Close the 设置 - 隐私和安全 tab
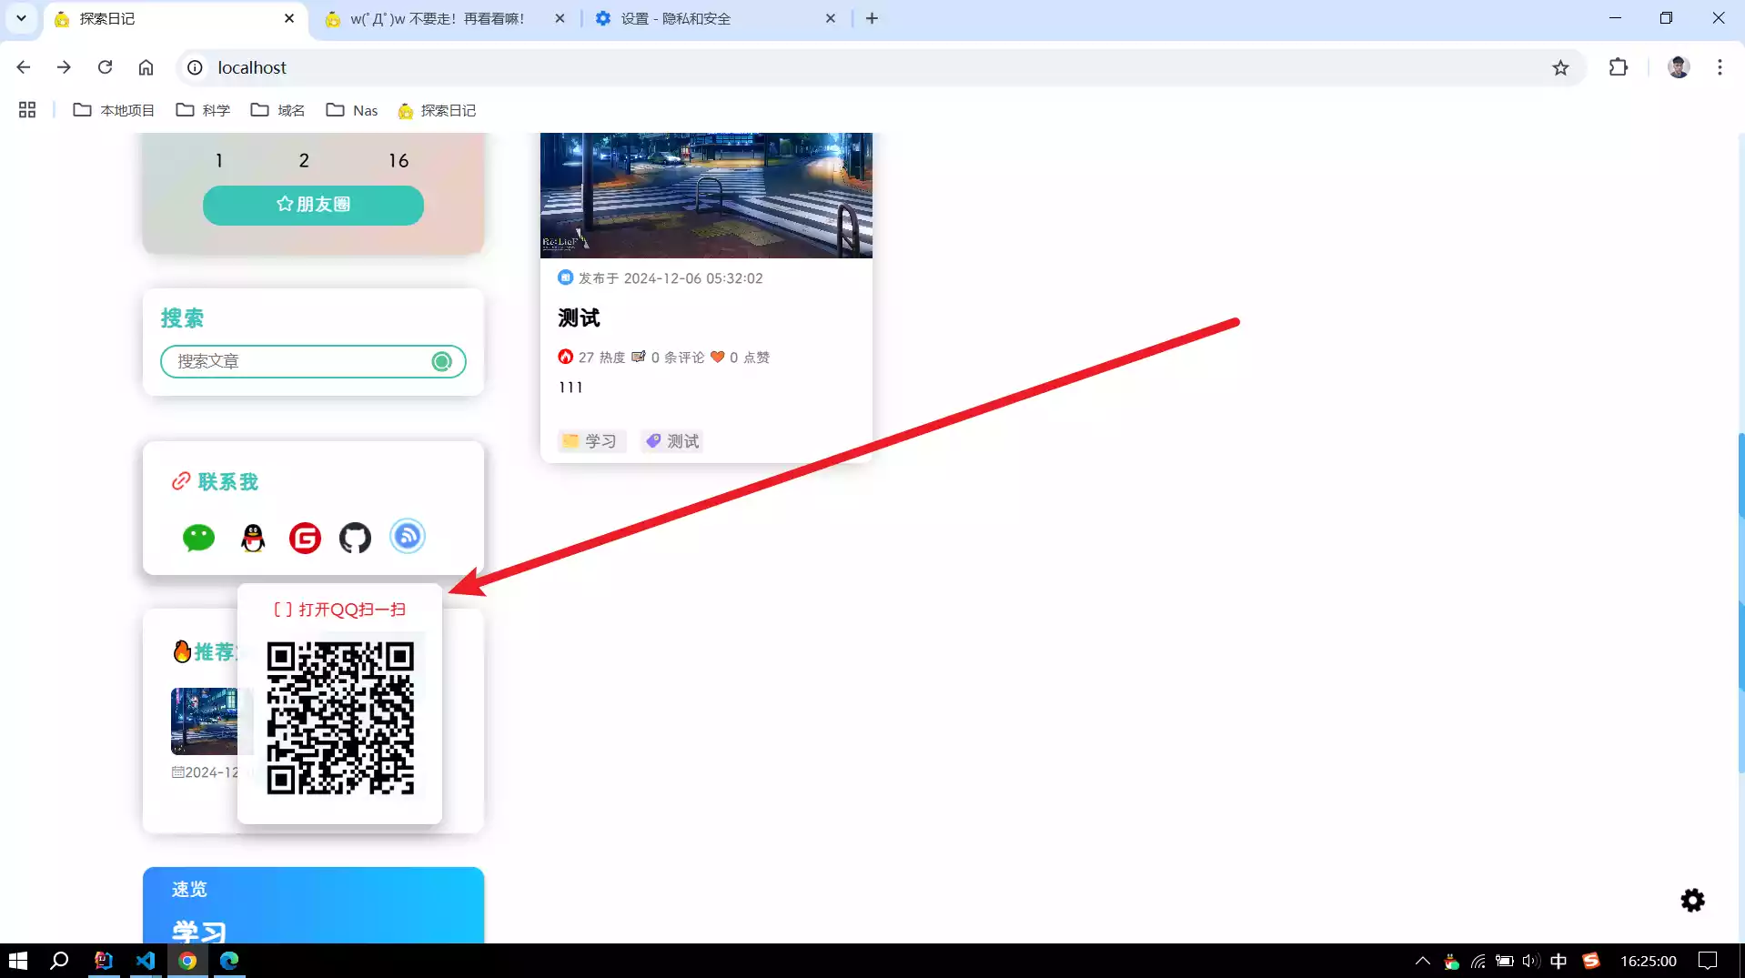This screenshot has height=978, width=1745. click(830, 18)
